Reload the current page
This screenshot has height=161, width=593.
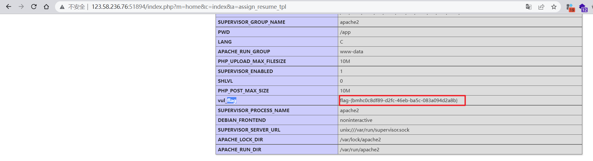pyautogui.click(x=34, y=7)
